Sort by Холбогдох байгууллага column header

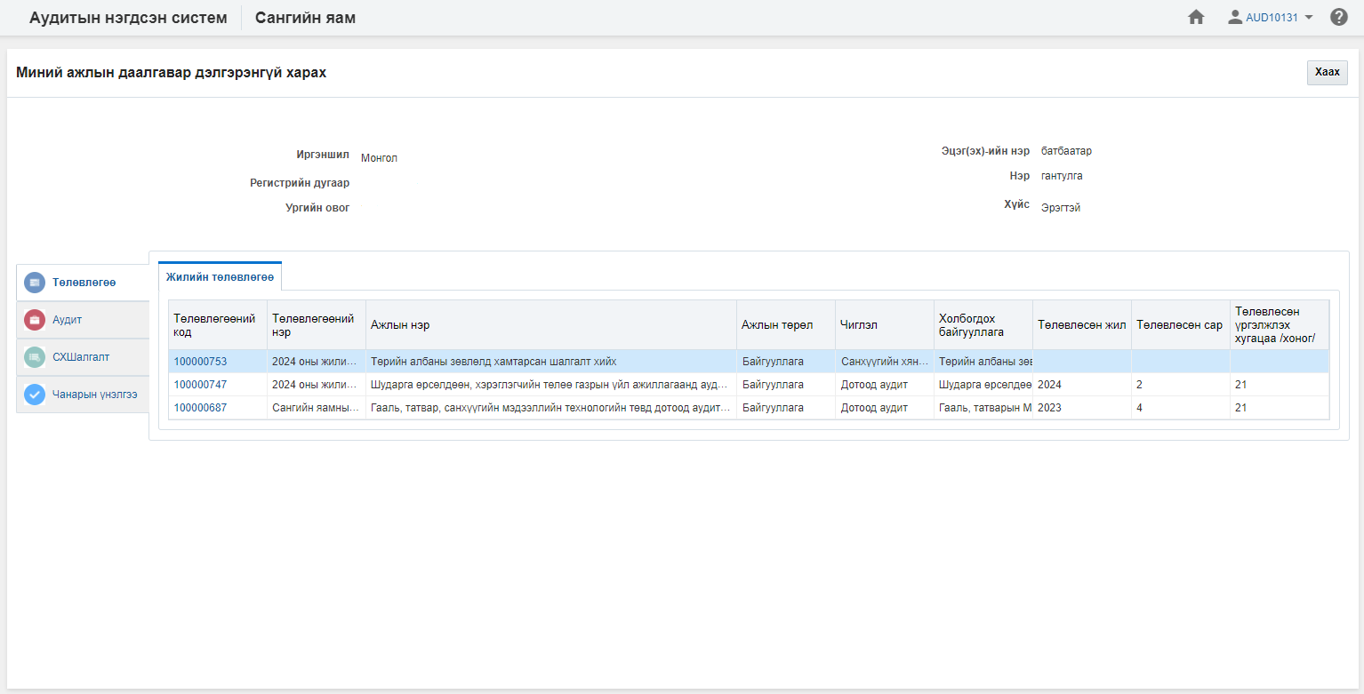click(983, 325)
